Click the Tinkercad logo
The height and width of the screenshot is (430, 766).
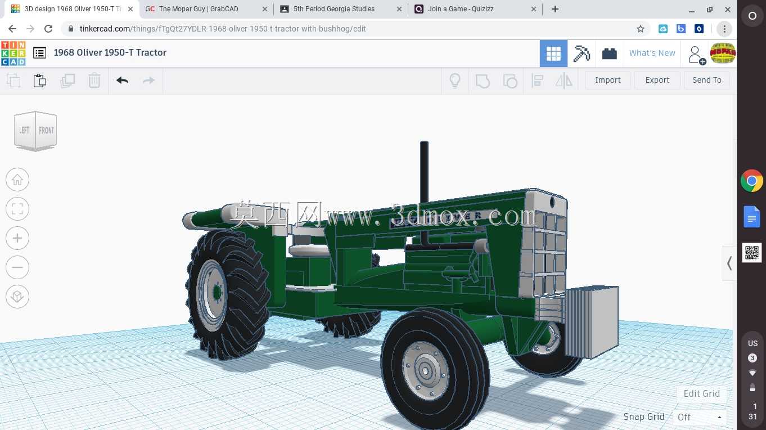(13, 53)
